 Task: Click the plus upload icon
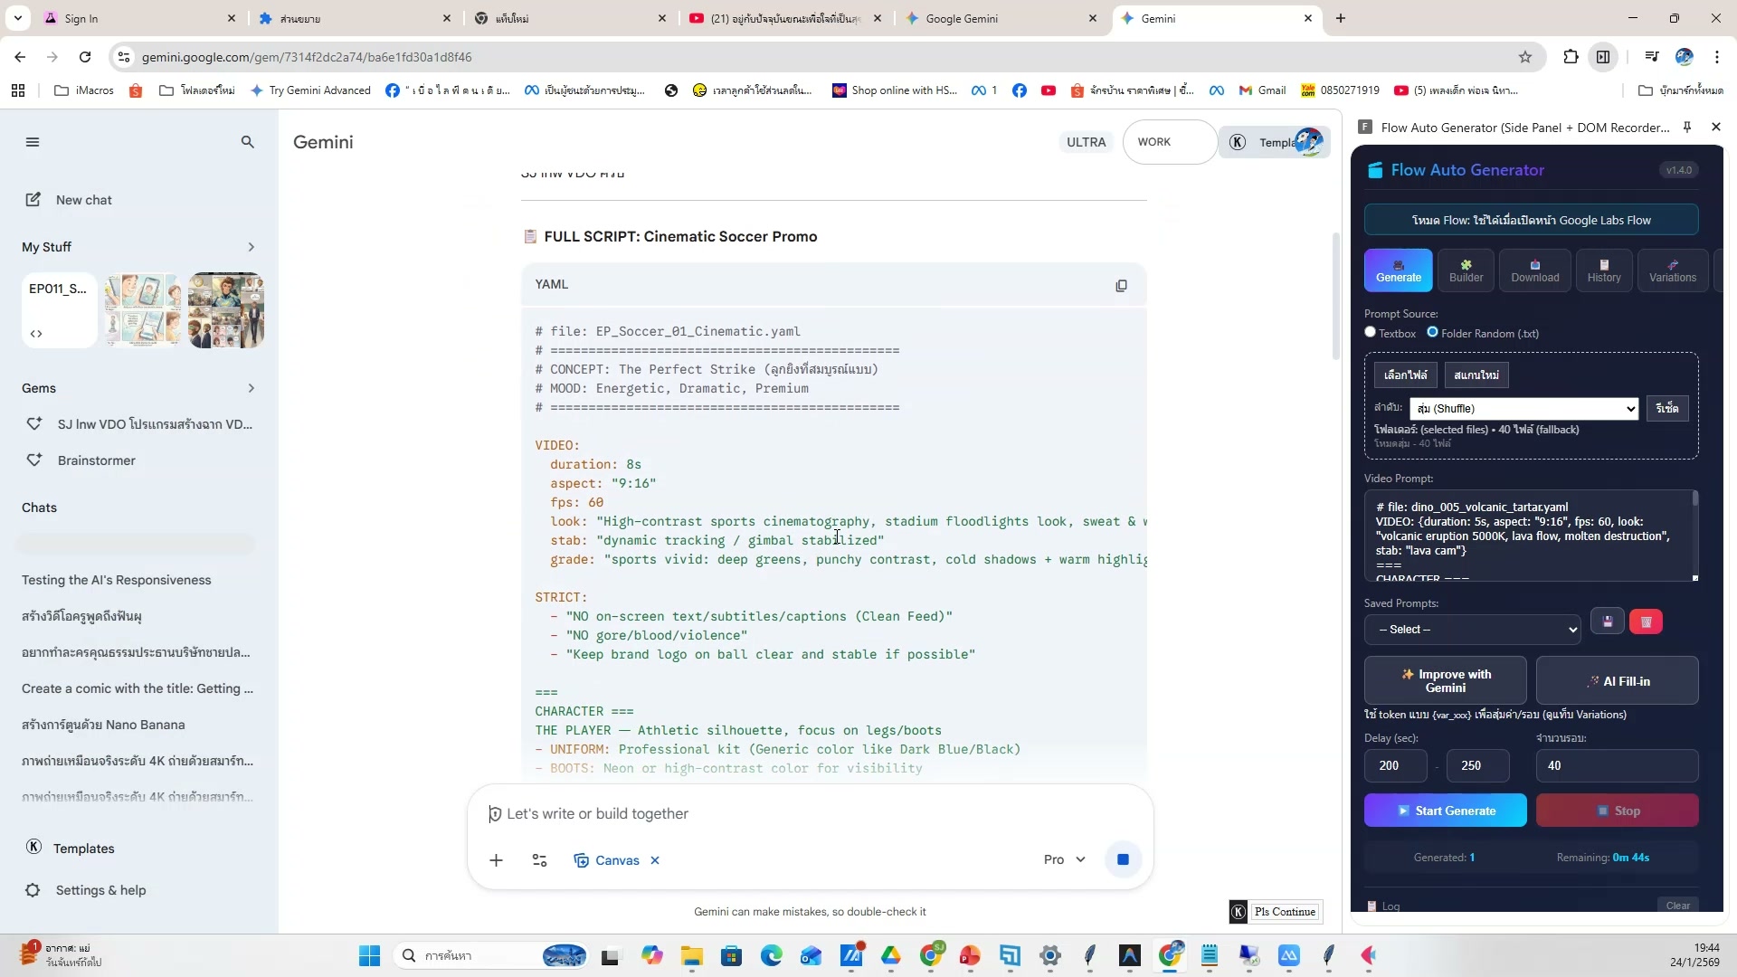[x=496, y=860]
